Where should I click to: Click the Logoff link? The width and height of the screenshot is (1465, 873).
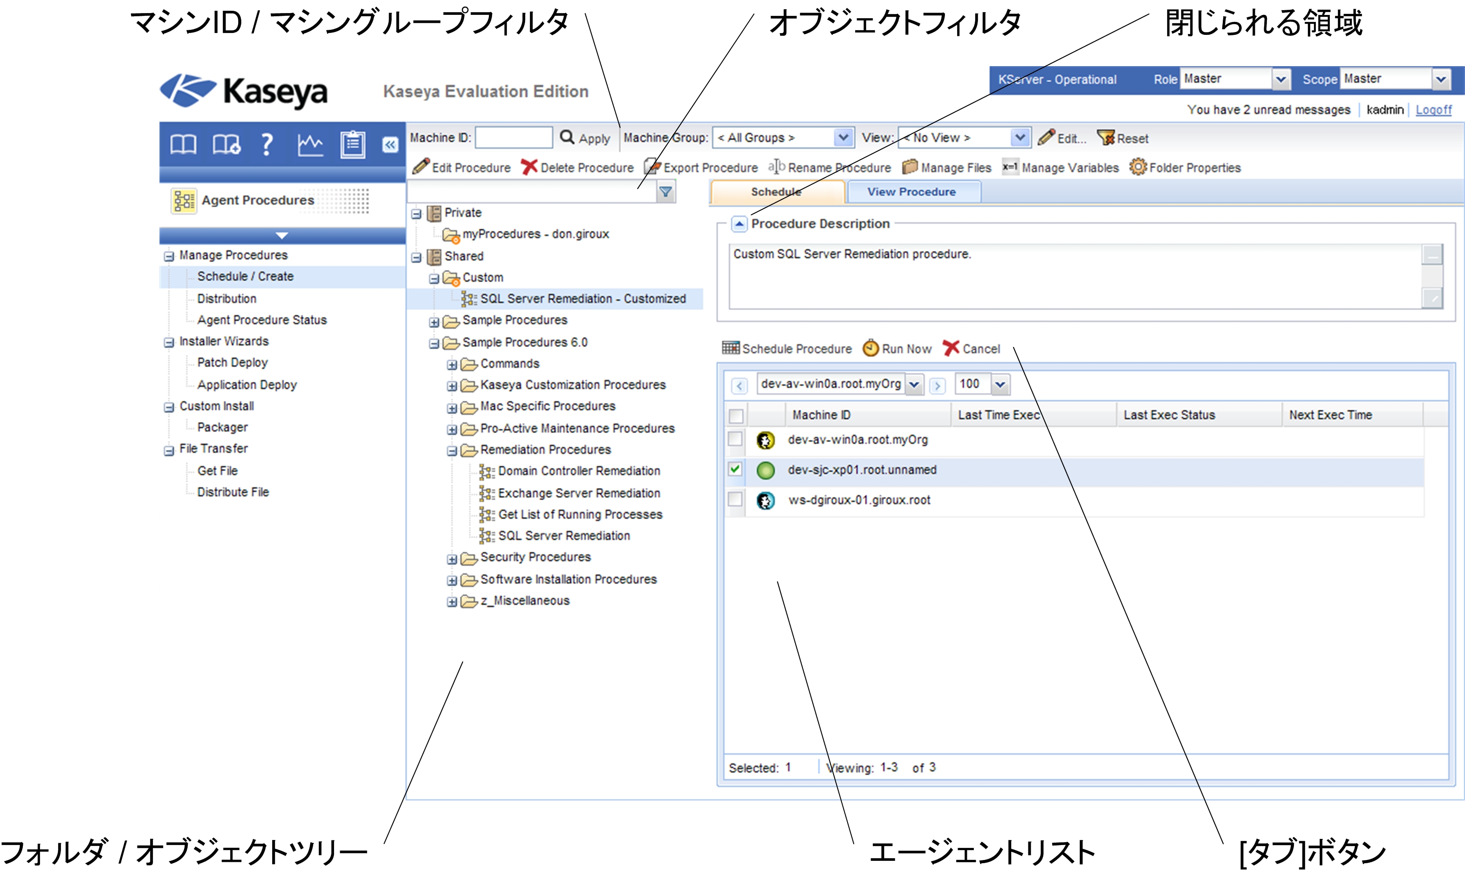pos(1434,110)
